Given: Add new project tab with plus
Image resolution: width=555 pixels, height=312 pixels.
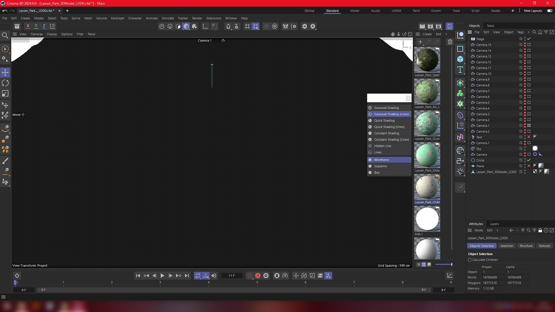Looking at the screenshot, I should [67, 11].
